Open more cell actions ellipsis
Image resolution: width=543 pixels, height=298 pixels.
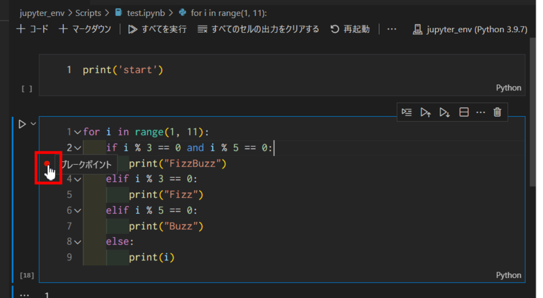click(480, 112)
